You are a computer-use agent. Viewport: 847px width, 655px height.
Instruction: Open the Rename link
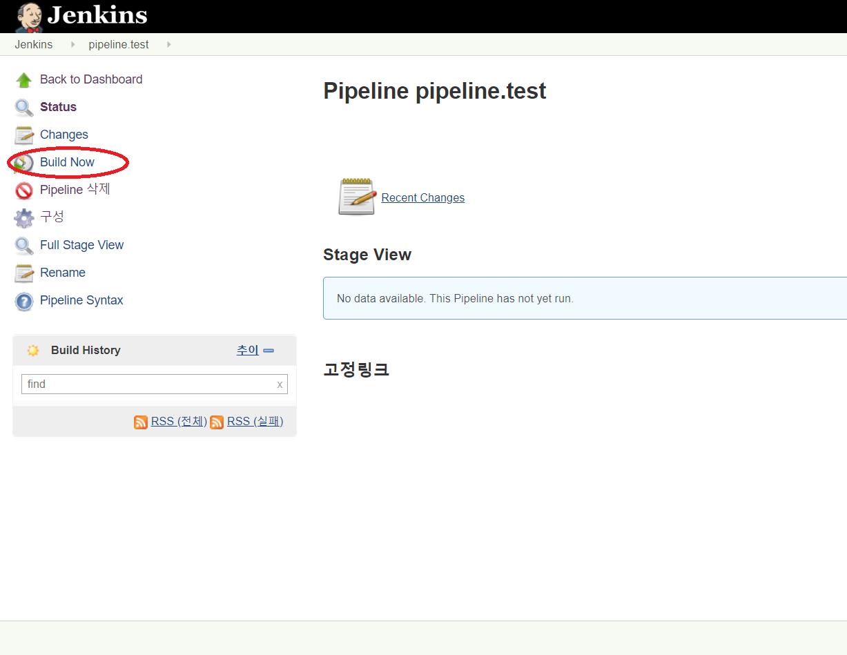click(63, 273)
